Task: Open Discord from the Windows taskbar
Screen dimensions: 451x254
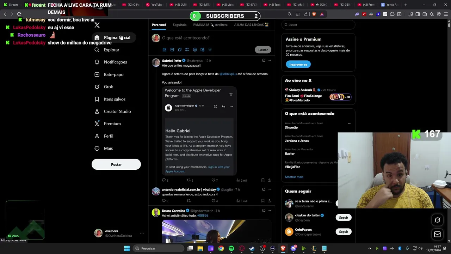Action: pyautogui.click(x=293, y=248)
